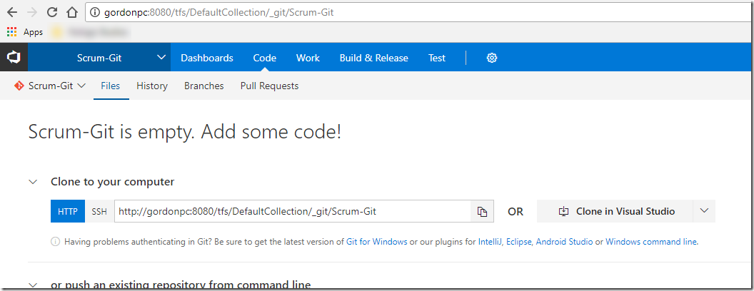Follow the Eclipse plugin link
Viewport: 754px width, 291px height.
[x=519, y=242]
